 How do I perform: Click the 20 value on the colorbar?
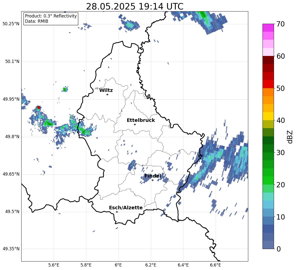(281, 185)
